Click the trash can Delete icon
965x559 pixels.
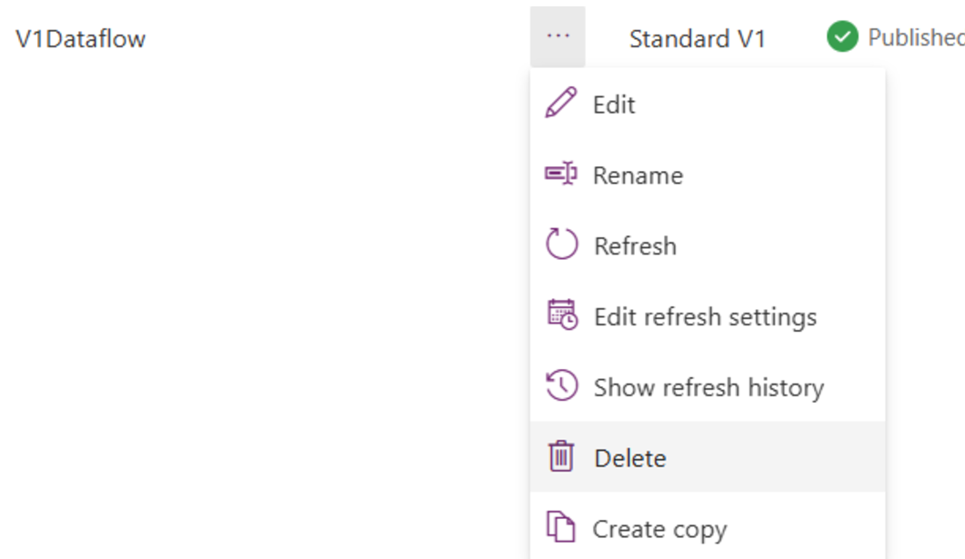[x=564, y=458]
